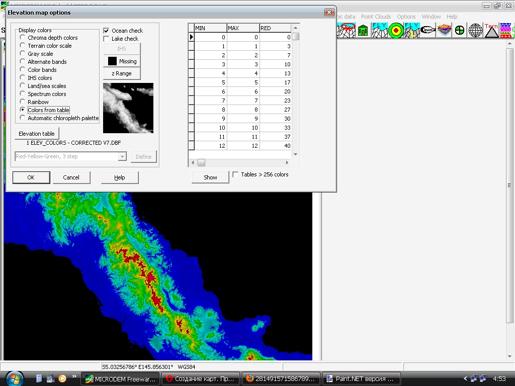Click the stacked map layers icon

444,30
